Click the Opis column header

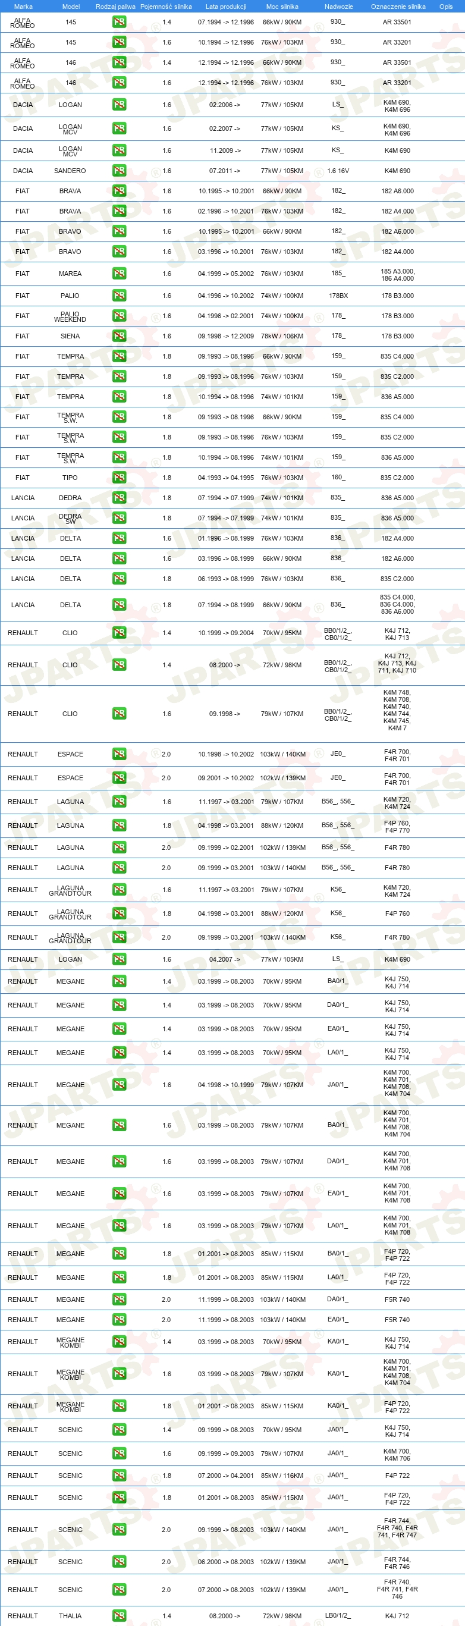click(x=446, y=7)
